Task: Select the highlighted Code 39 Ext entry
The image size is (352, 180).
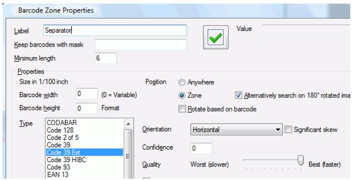Action: pos(85,152)
